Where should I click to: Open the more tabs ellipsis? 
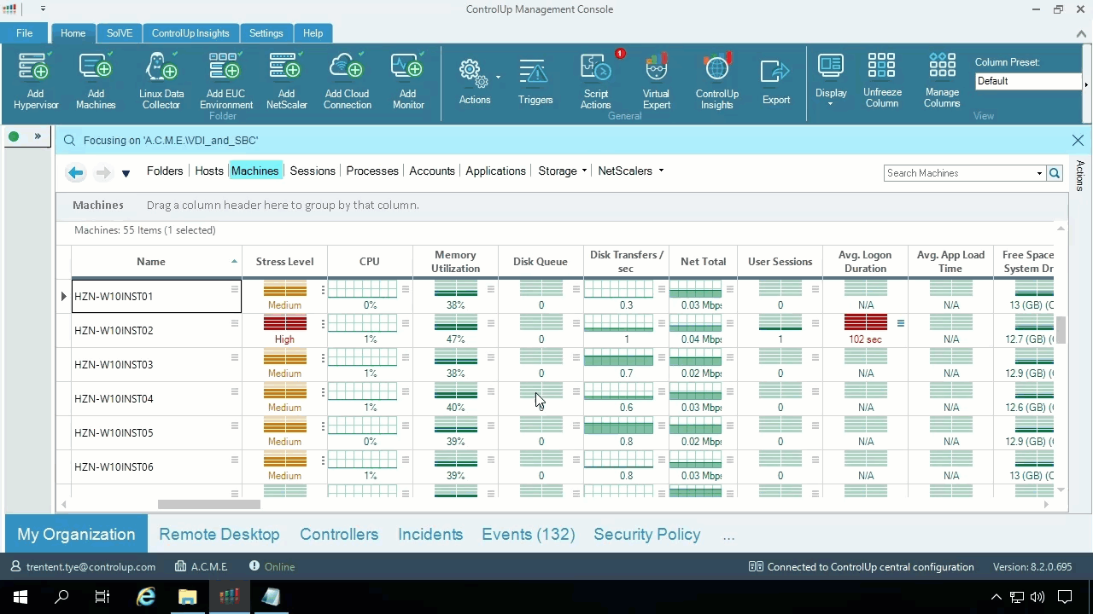click(728, 536)
